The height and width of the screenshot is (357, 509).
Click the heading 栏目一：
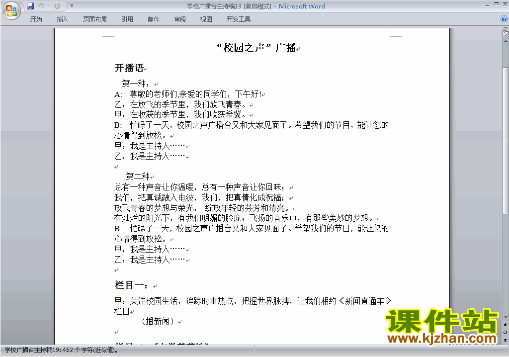pos(131,285)
